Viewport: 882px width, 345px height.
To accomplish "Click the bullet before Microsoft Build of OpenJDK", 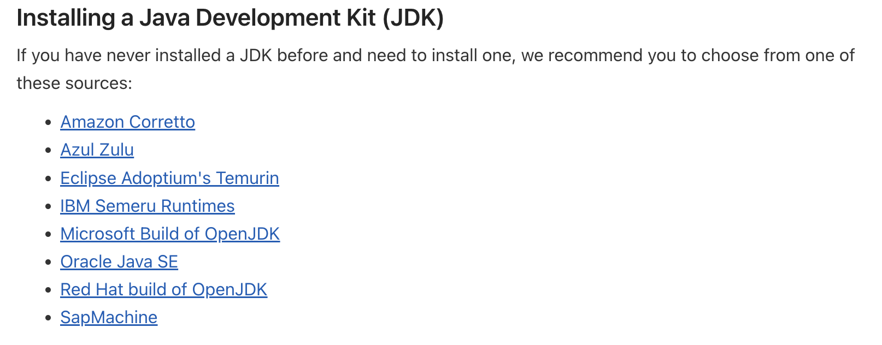I will (x=49, y=235).
